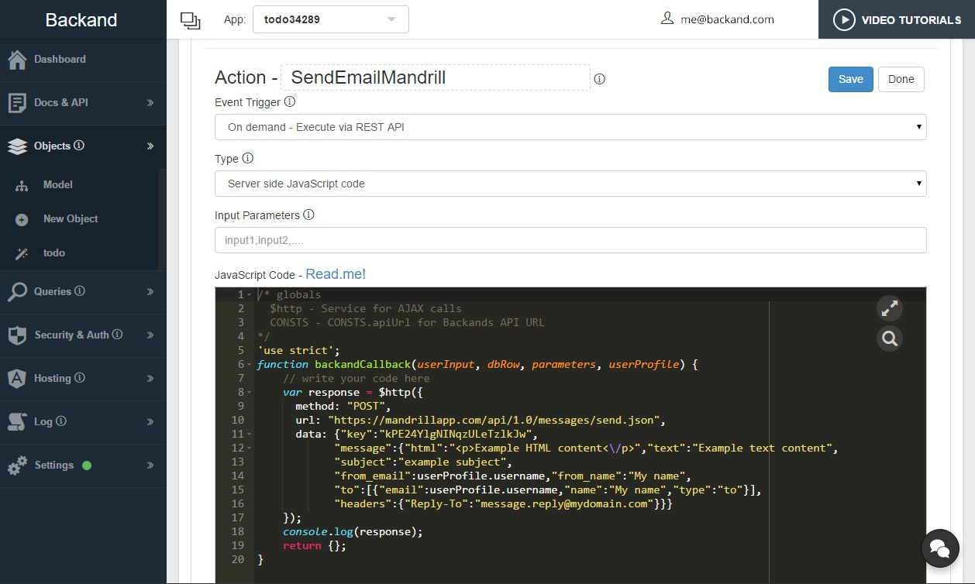Viewport: 975px width, 584px height.
Task: Open search in the code editor
Action: click(889, 338)
